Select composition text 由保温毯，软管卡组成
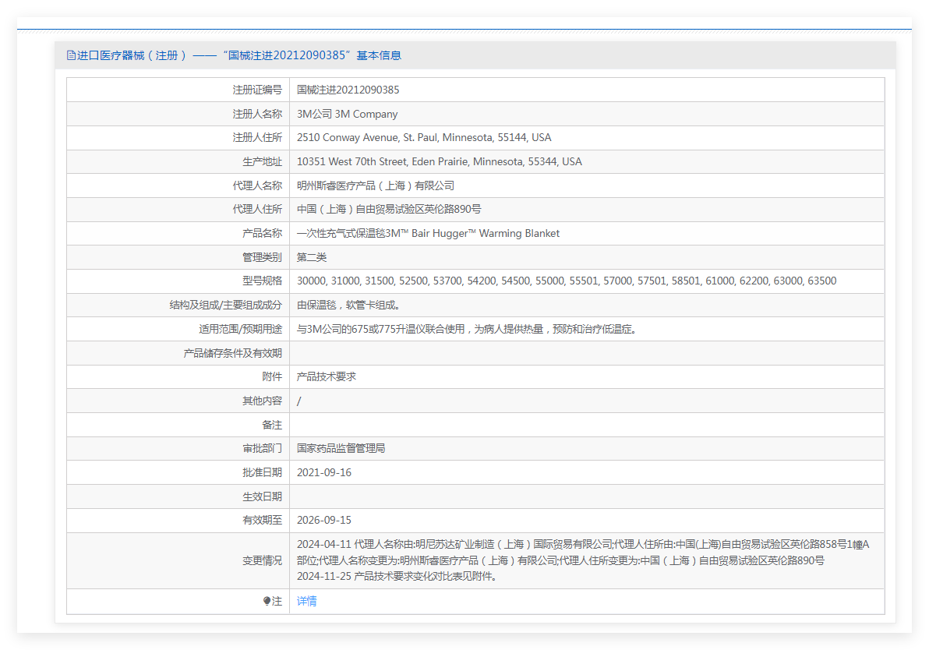Image resolution: width=929 pixels, height=650 pixels. click(348, 306)
